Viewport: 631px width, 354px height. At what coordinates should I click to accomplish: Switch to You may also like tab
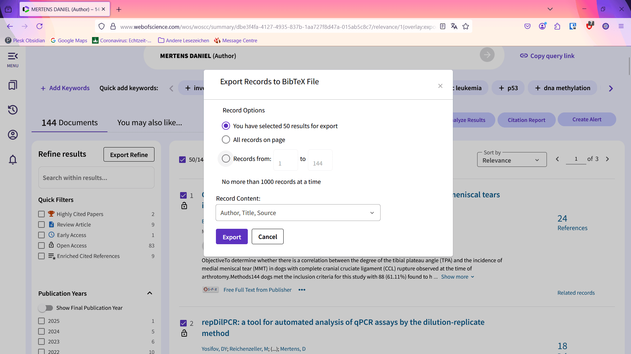point(150,123)
